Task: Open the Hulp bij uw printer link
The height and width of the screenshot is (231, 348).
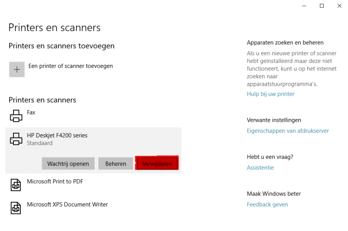Action: [271, 94]
